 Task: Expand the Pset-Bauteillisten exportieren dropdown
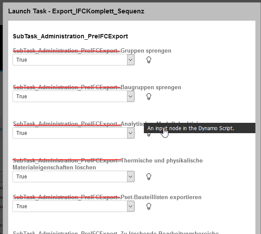tap(131, 206)
